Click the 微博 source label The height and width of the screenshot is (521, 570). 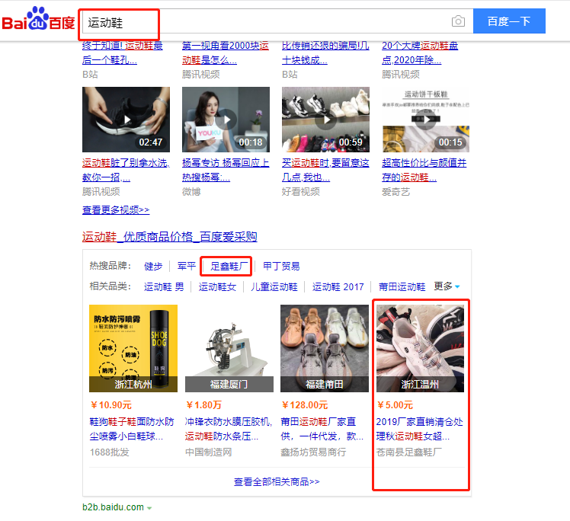click(x=191, y=192)
